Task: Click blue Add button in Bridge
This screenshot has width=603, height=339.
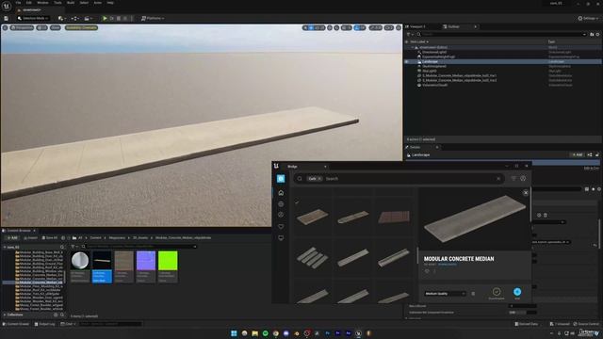Action: (517, 292)
